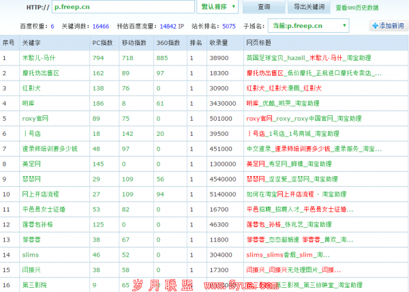Click PC index 794 in row 1

pos(98,58)
